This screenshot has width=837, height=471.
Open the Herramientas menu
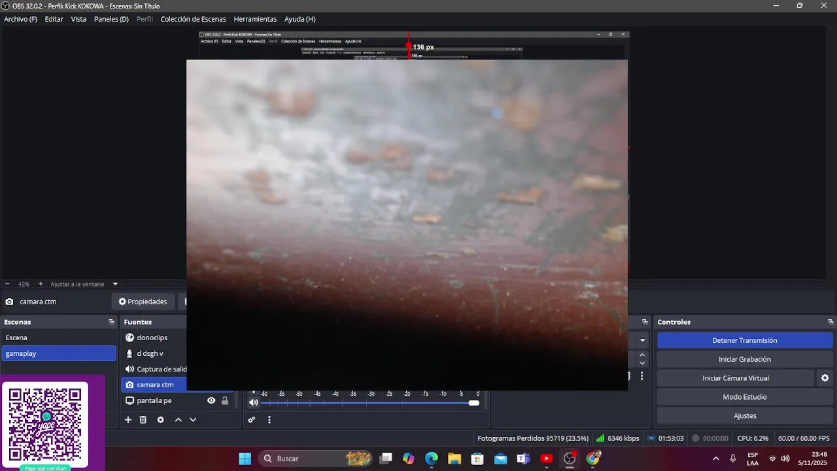[255, 19]
